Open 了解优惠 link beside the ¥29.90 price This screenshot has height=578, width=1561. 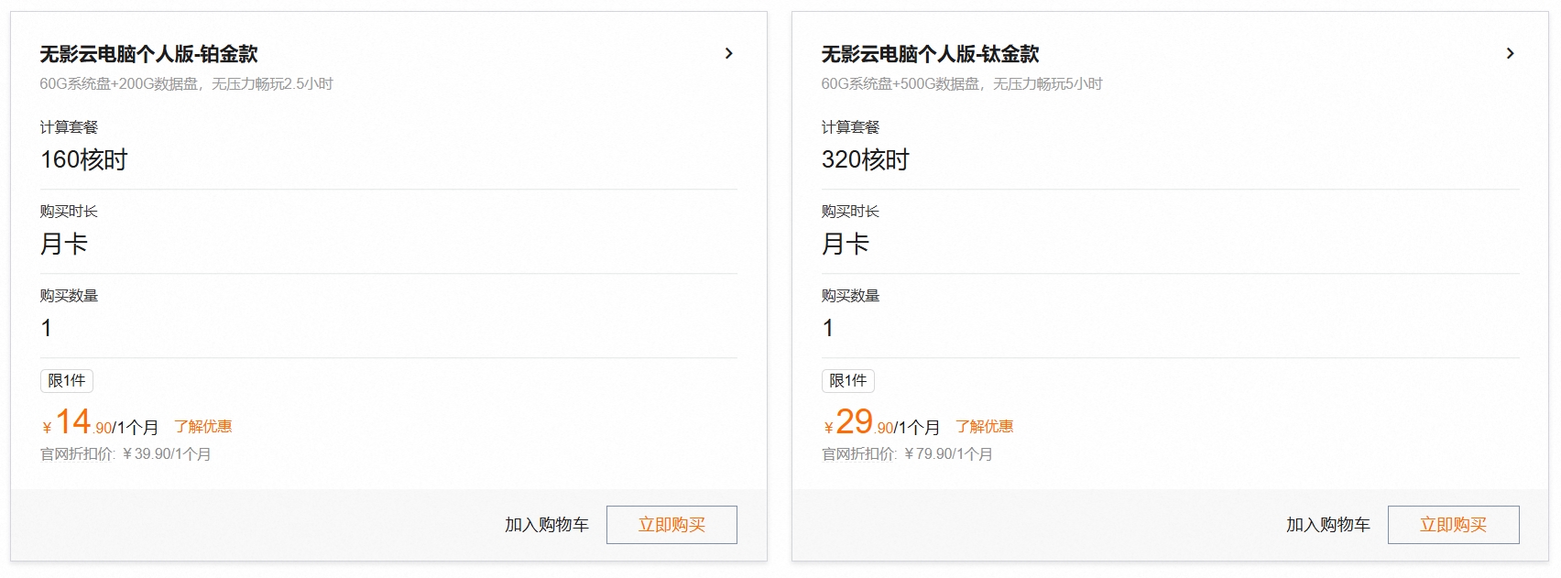[985, 427]
